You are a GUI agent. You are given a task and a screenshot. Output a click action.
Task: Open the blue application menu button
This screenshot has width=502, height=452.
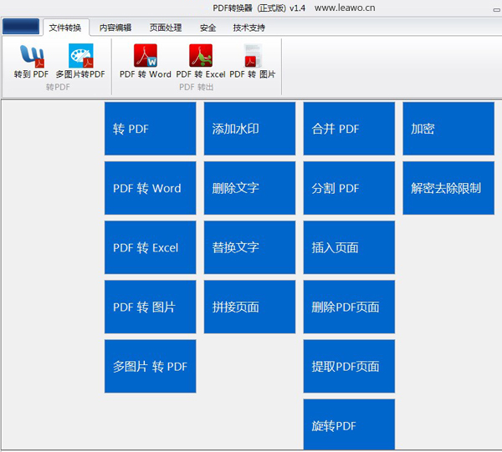pyautogui.click(x=21, y=27)
